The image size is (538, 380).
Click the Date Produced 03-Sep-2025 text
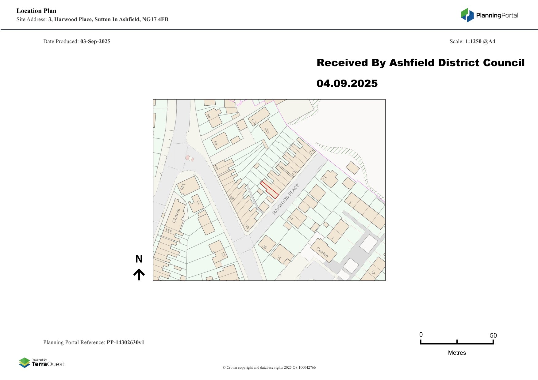click(77, 41)
